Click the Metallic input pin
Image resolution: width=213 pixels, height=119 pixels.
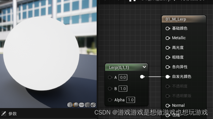(168, 38)
